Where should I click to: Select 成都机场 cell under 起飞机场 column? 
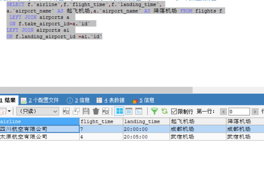point(198,129)
